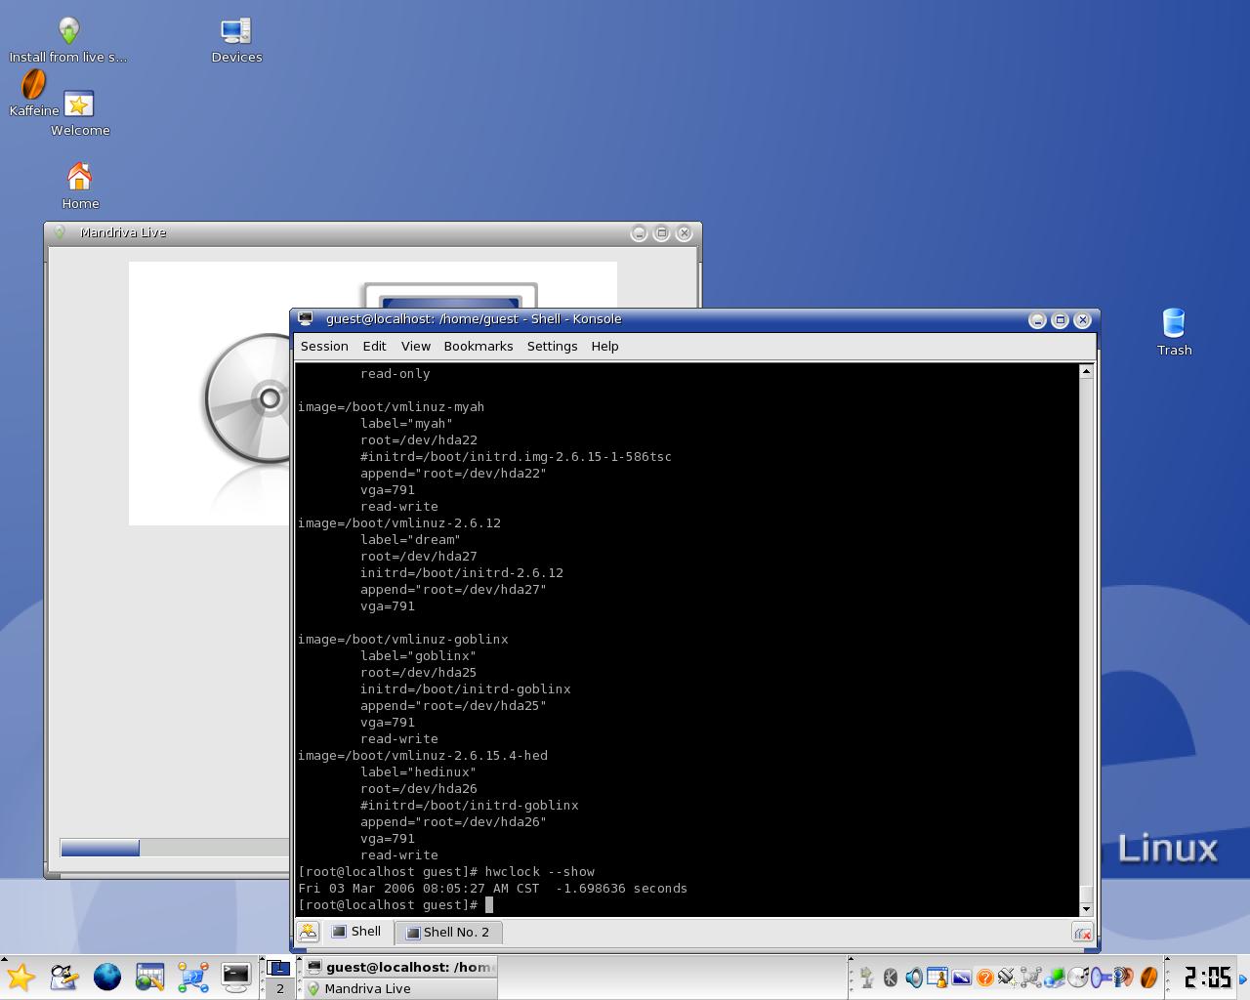Viewport: 1250px width, 1000px height.
Task: Open the network nodes tray icon
Action: [x=1031, y=978]
